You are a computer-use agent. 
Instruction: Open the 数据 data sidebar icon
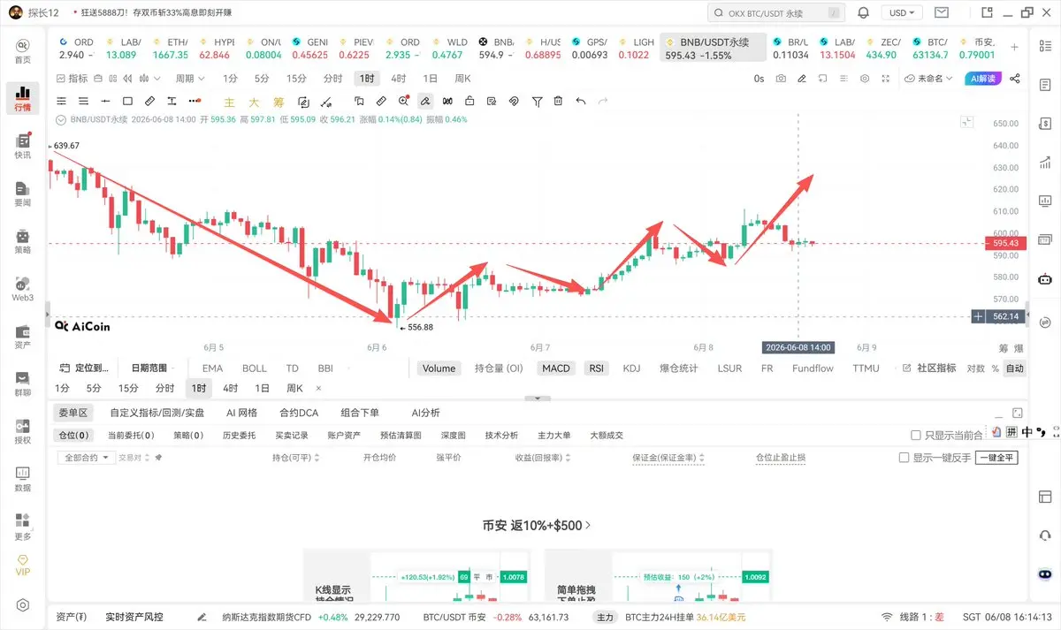pyautogui.click(x=23, y=480)
